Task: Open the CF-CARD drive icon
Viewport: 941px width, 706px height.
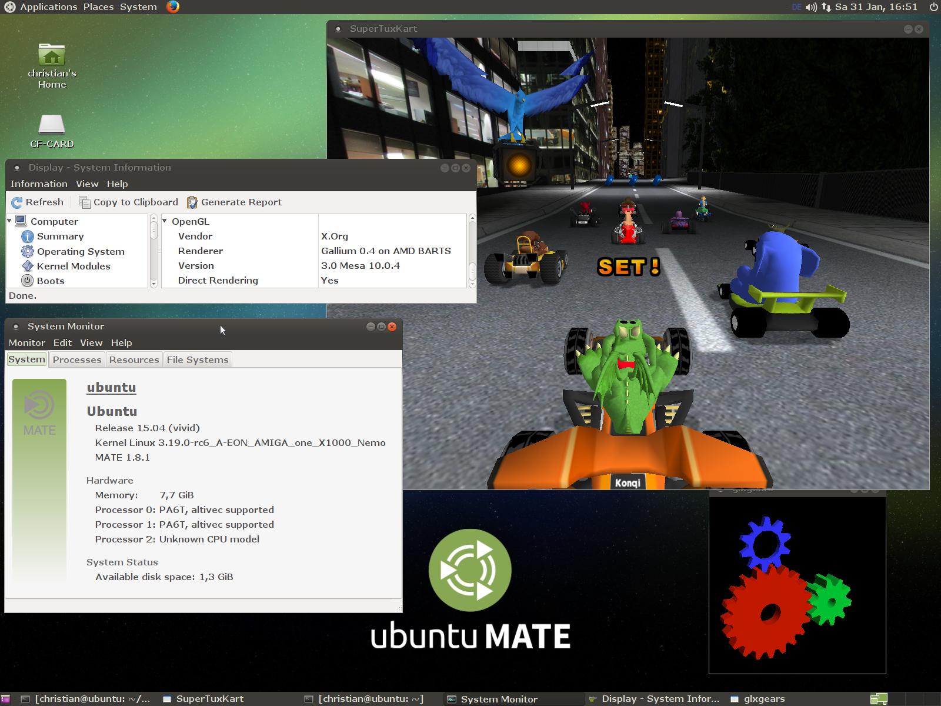Action: (52, 125)
